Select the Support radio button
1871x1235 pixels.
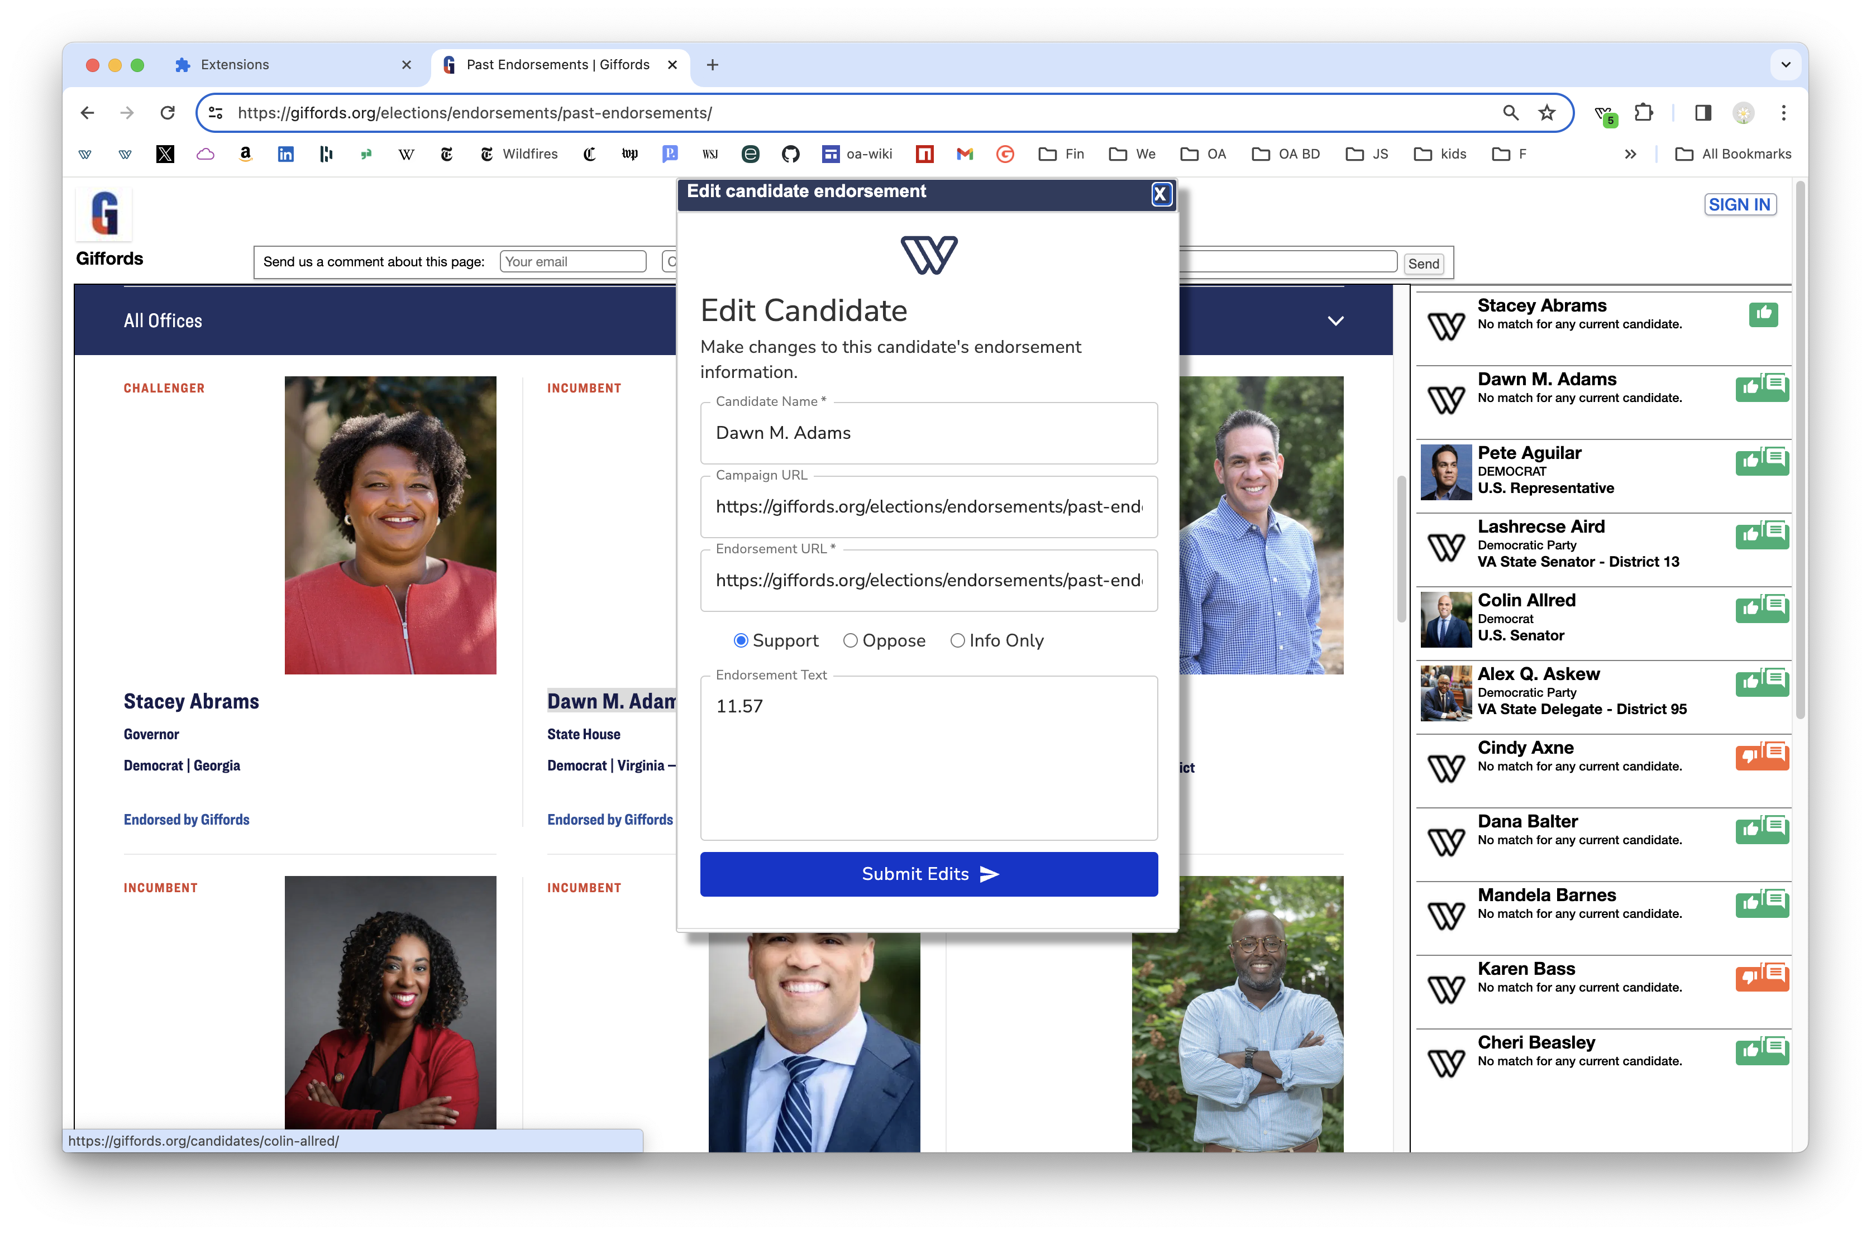(x=741, y=640)
